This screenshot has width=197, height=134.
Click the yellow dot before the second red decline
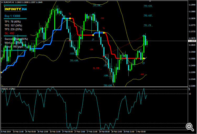(104, 33)
